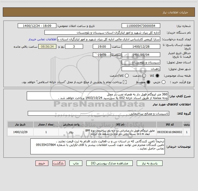Click the کد کالا column header

(x=170, y=124)
